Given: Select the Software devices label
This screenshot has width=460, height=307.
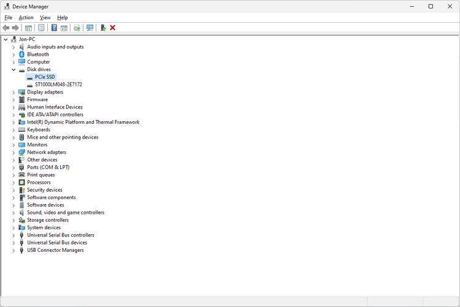Looking at the screenshot, I should [45, 205].
